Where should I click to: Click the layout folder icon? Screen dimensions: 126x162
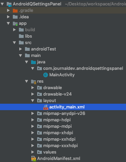click(x=40, y=101)
